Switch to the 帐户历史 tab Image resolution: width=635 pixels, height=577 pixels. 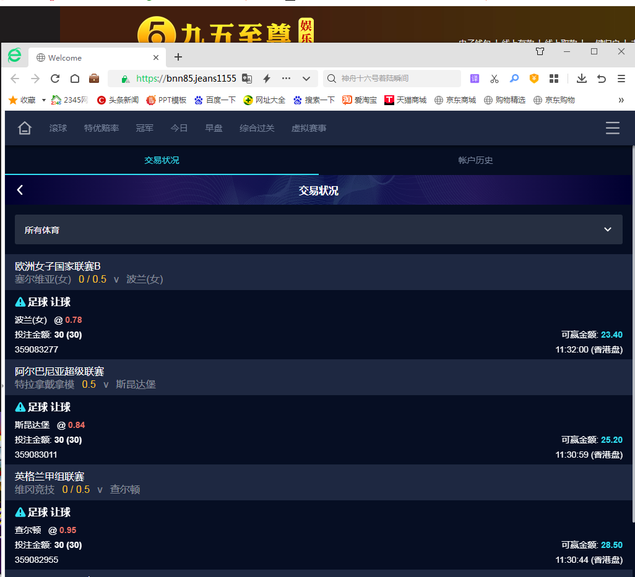475,160
